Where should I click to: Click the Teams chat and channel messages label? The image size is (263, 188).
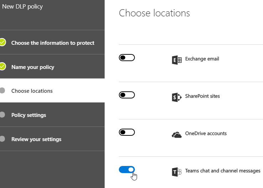point(223,171)
